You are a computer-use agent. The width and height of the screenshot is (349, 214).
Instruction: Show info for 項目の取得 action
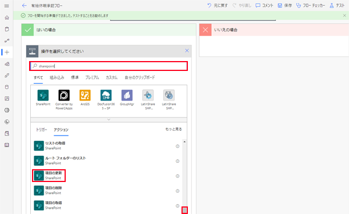[x=177, y=206]
